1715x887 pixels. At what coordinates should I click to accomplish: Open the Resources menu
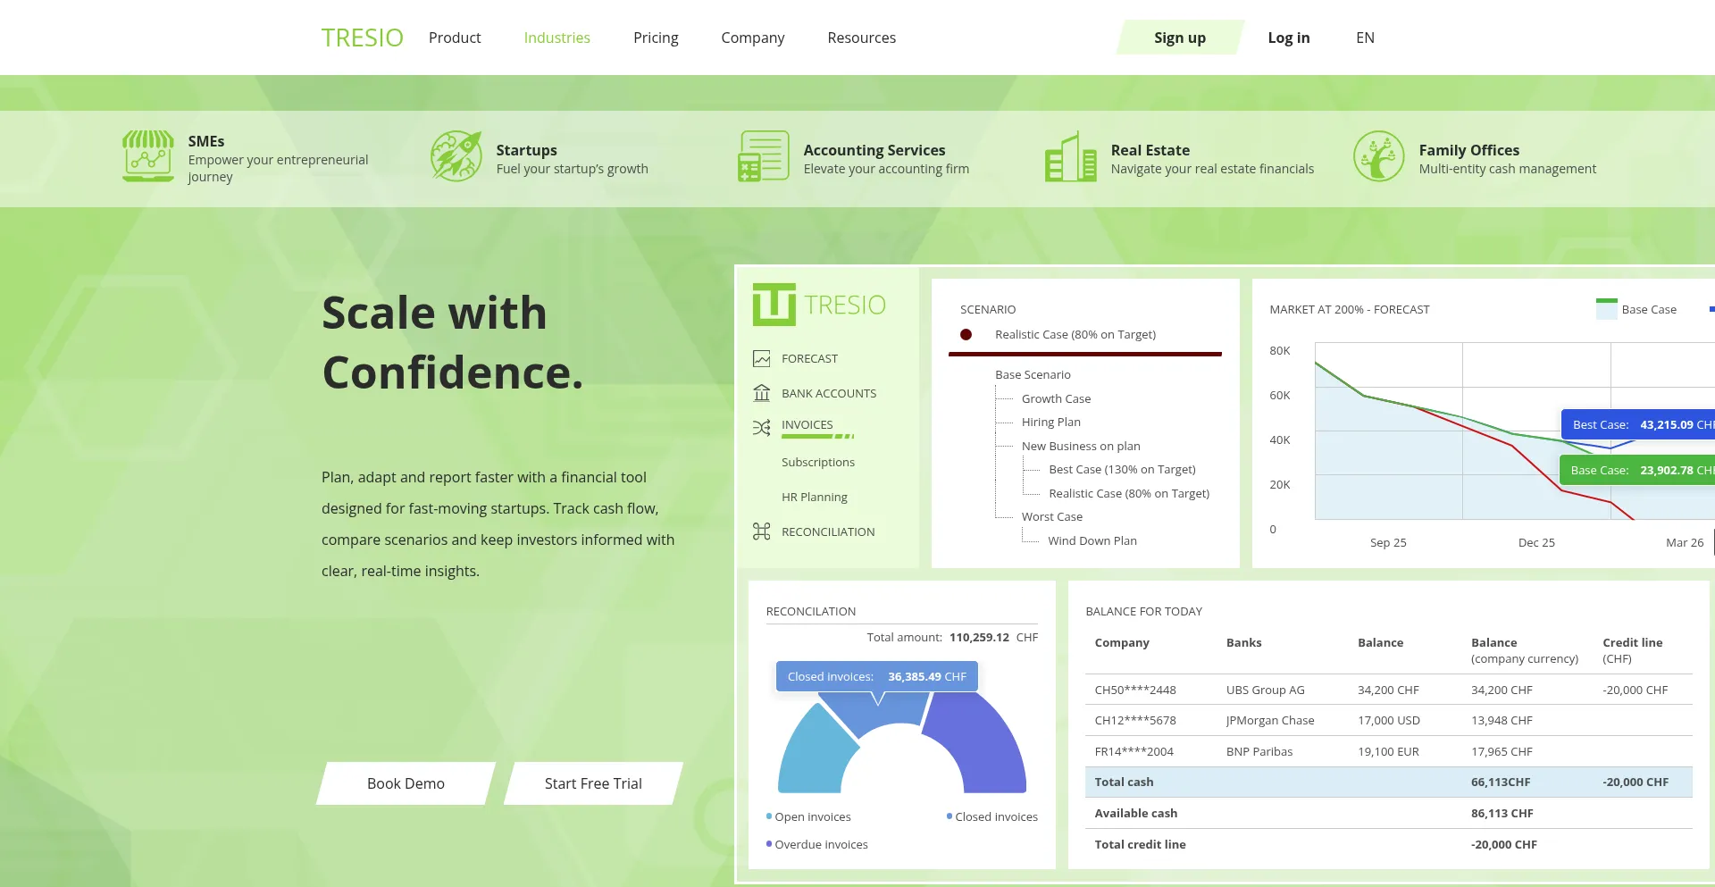click(x=862, y=38)
